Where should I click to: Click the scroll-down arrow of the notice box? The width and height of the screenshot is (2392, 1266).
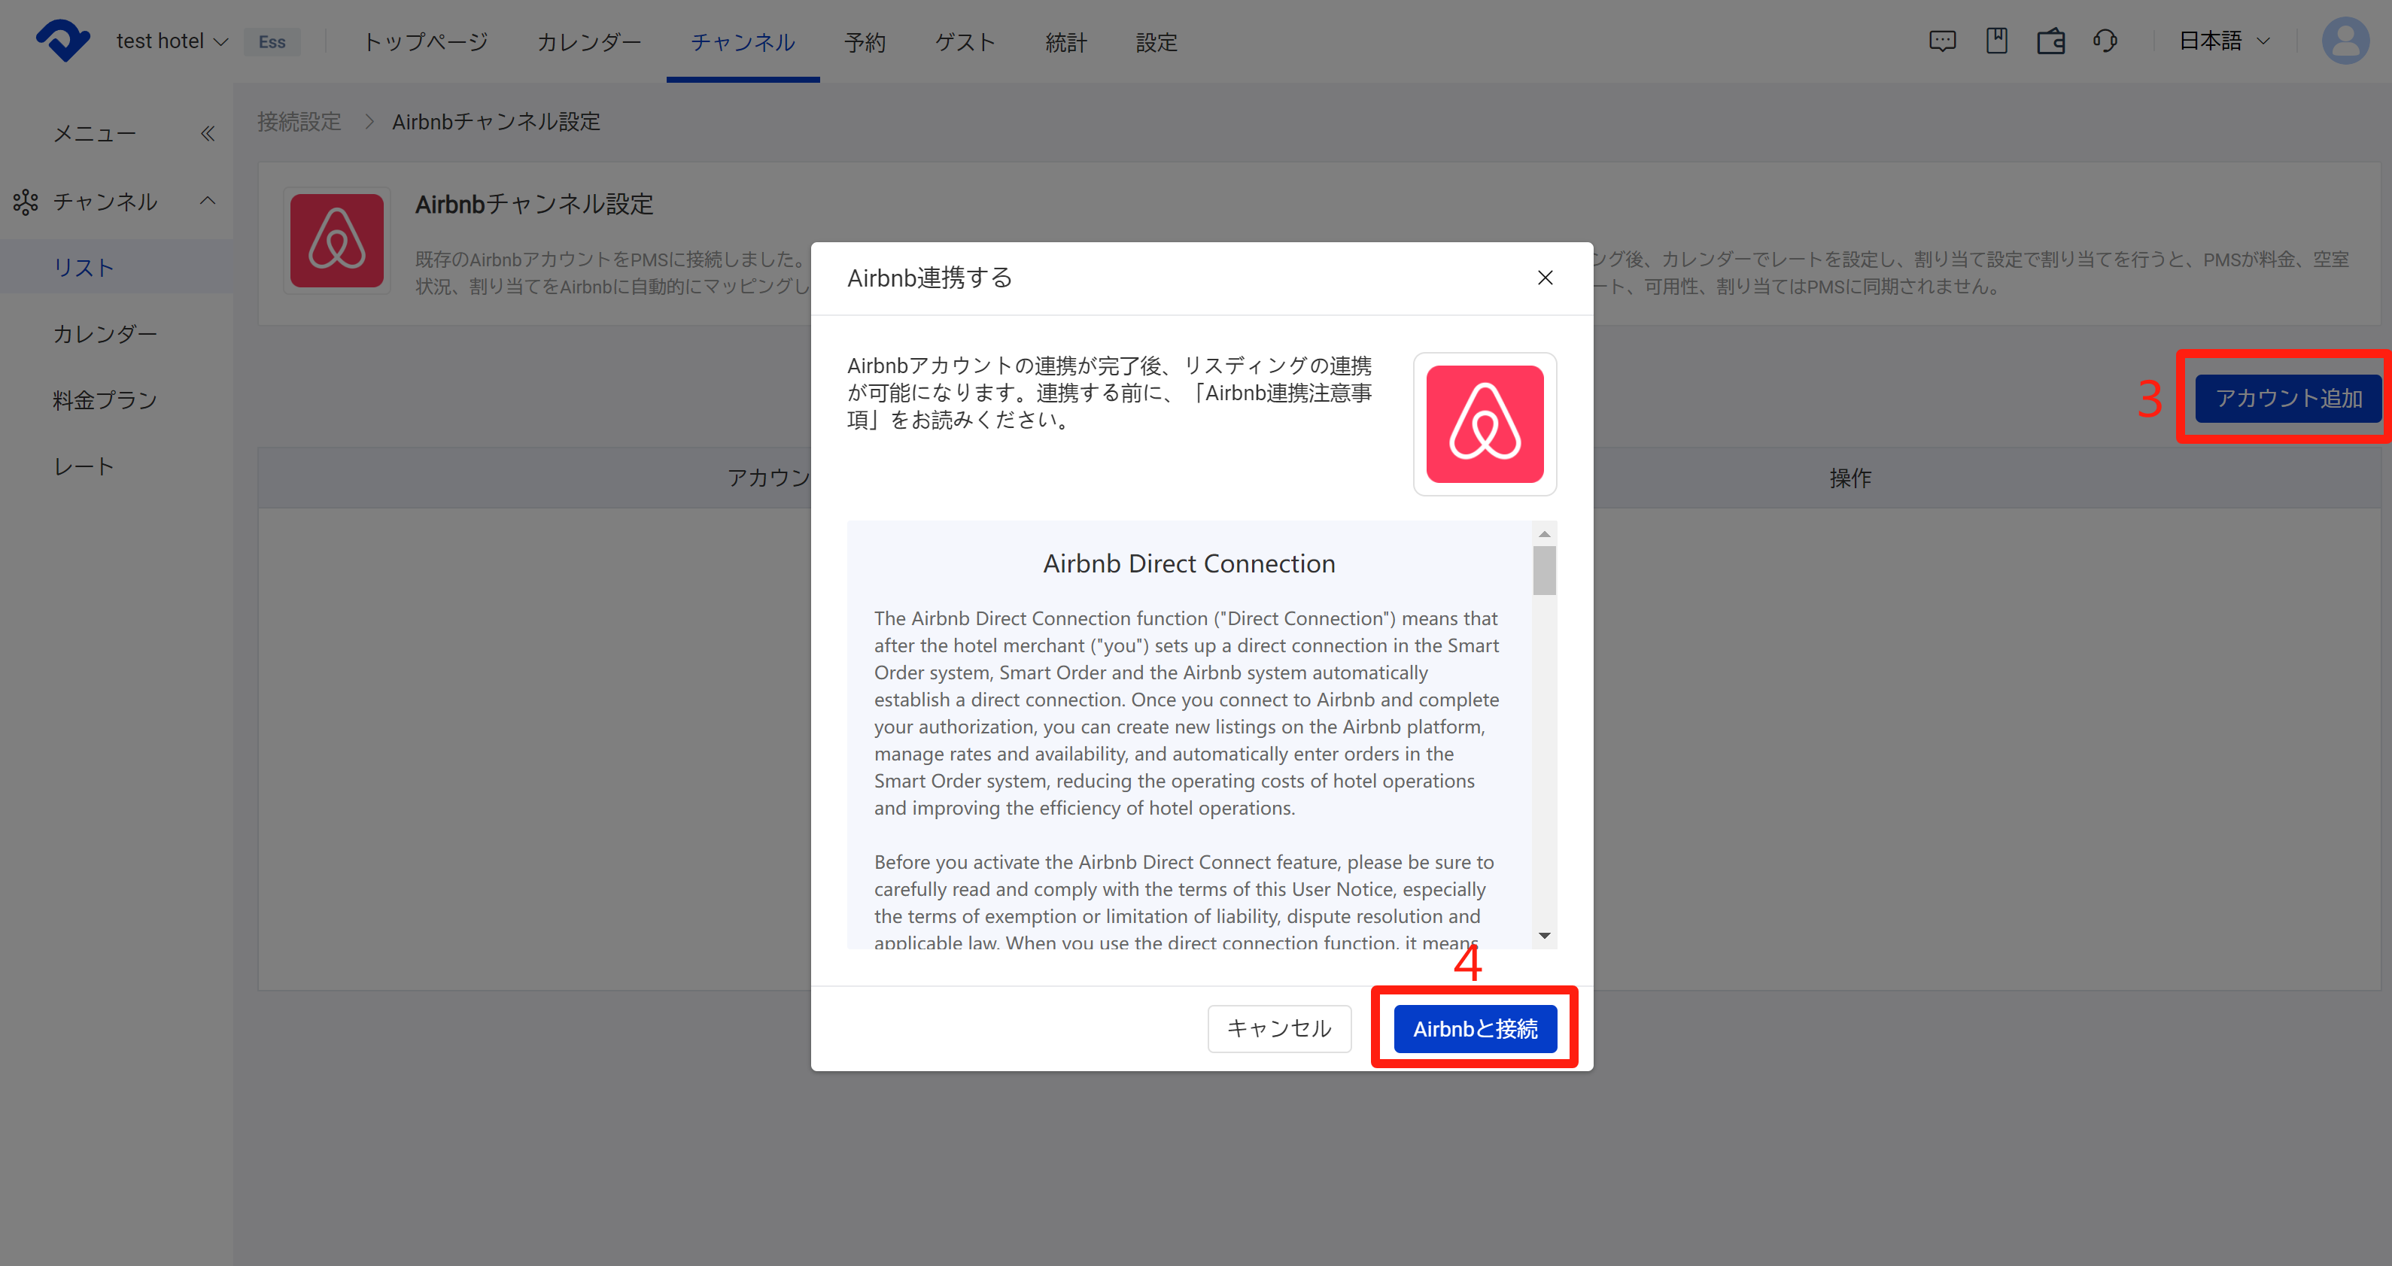coord(1544,936)
